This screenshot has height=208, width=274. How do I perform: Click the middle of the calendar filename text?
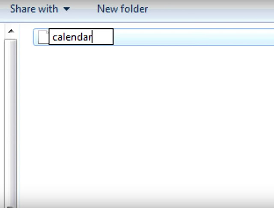[72, 37]
